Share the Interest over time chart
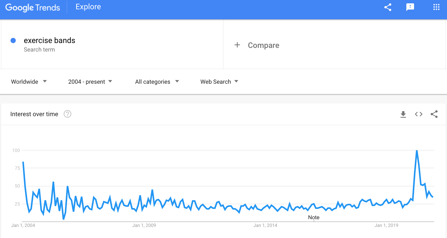The image size is (447, 238). coord(434,114)
